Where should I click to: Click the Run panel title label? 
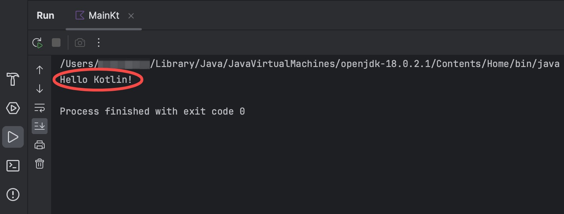click(x=45, y=16)
